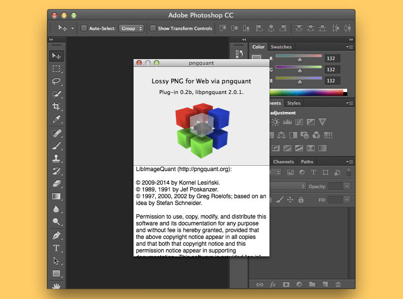Create a Vibrance adjustment layer
The height and width of the screenshot is (299, 403).
[322, 122]
